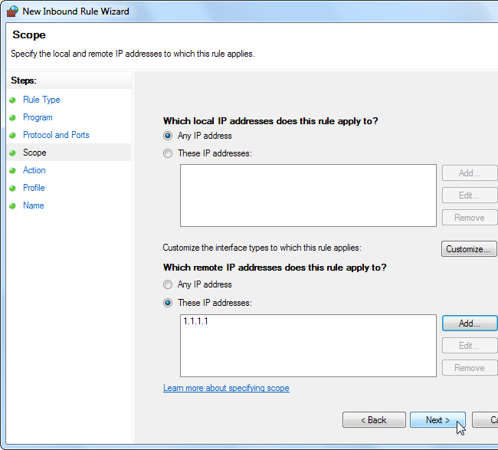Open 'Learn more about specifying scope' link

226,388
